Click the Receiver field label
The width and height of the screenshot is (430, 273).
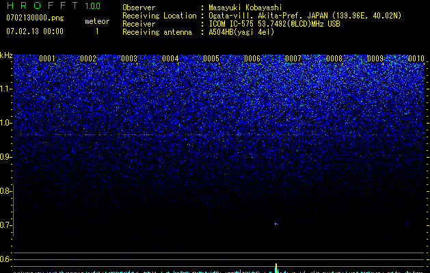(x=139, y=24)
